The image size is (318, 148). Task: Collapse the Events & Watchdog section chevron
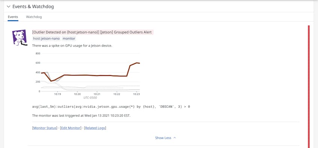(8, 6)
